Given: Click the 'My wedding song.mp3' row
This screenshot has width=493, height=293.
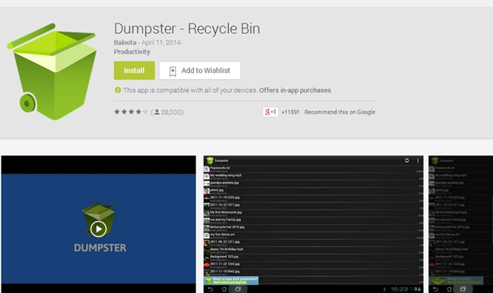Looking at the screenshot, I should click(x=314, y=176).
